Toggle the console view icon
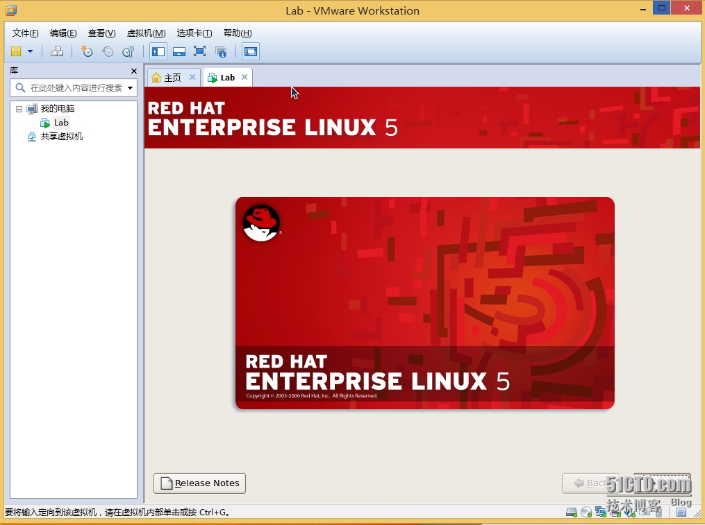Screen dimensions: 705x525 click(251, 51)
